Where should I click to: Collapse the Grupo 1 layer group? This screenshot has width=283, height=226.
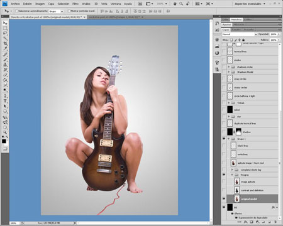(229, 139)
